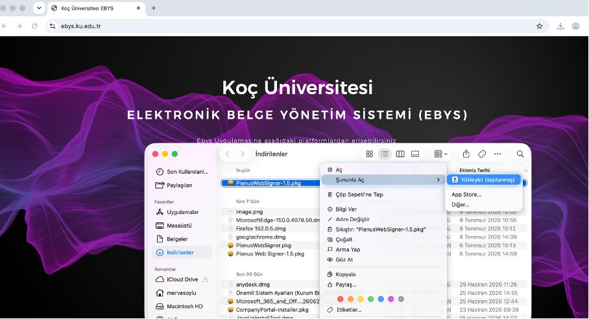
Task: Open mervesoylu home folder in sidebar
Action: (182, 293)
